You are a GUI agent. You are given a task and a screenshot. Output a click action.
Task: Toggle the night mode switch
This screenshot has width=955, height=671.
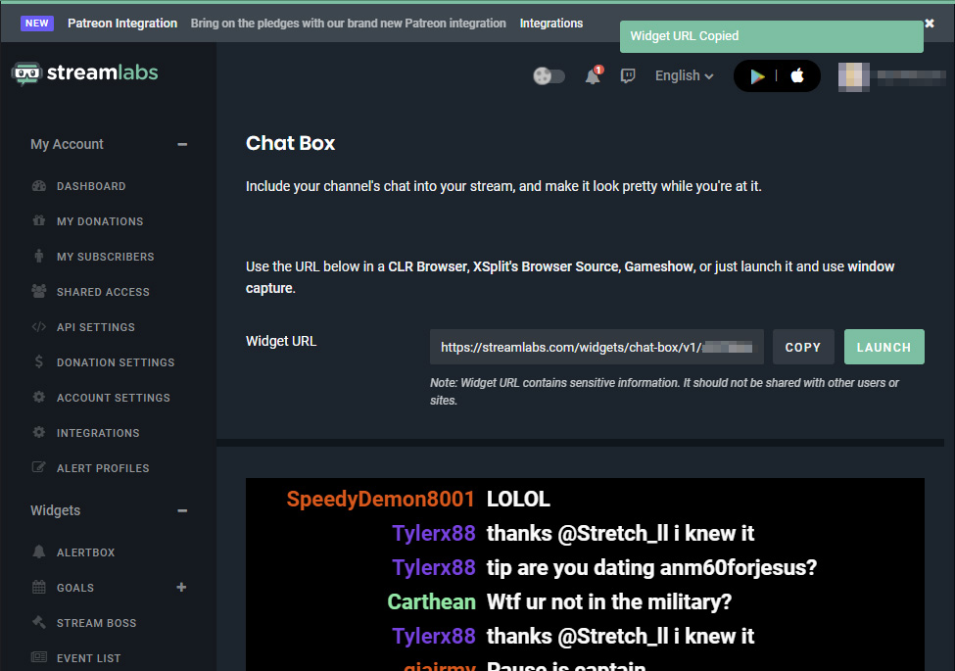(549, 76)
